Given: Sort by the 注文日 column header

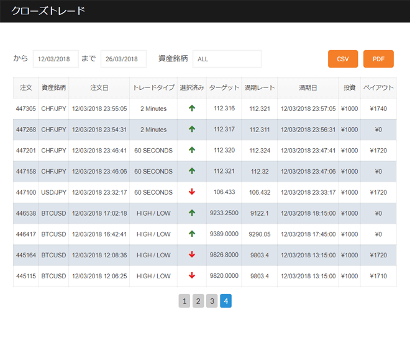Looking at the screenshot, I should click(x=99, y=87).
